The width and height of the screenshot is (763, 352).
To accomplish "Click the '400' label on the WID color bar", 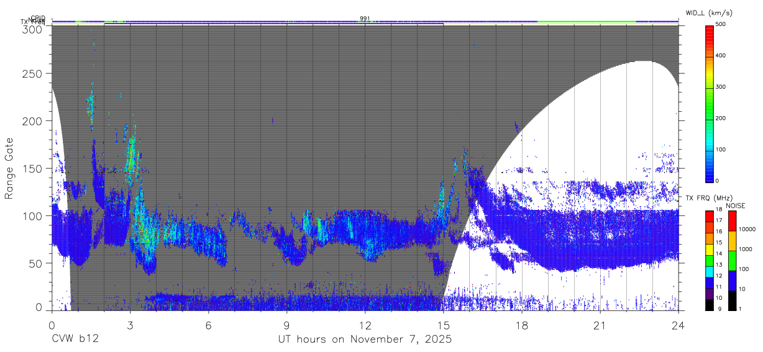I will click(x=721, y=56).
